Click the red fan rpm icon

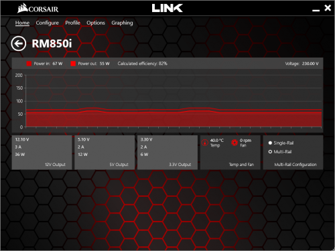(x=234, y=143)
